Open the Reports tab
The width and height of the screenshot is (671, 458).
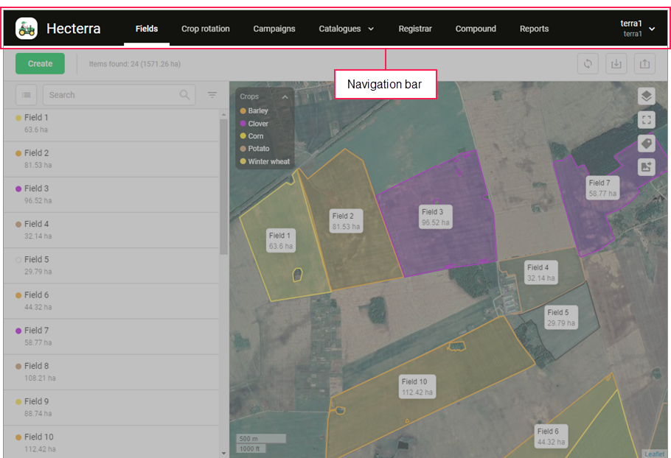[x=534, y=29]
